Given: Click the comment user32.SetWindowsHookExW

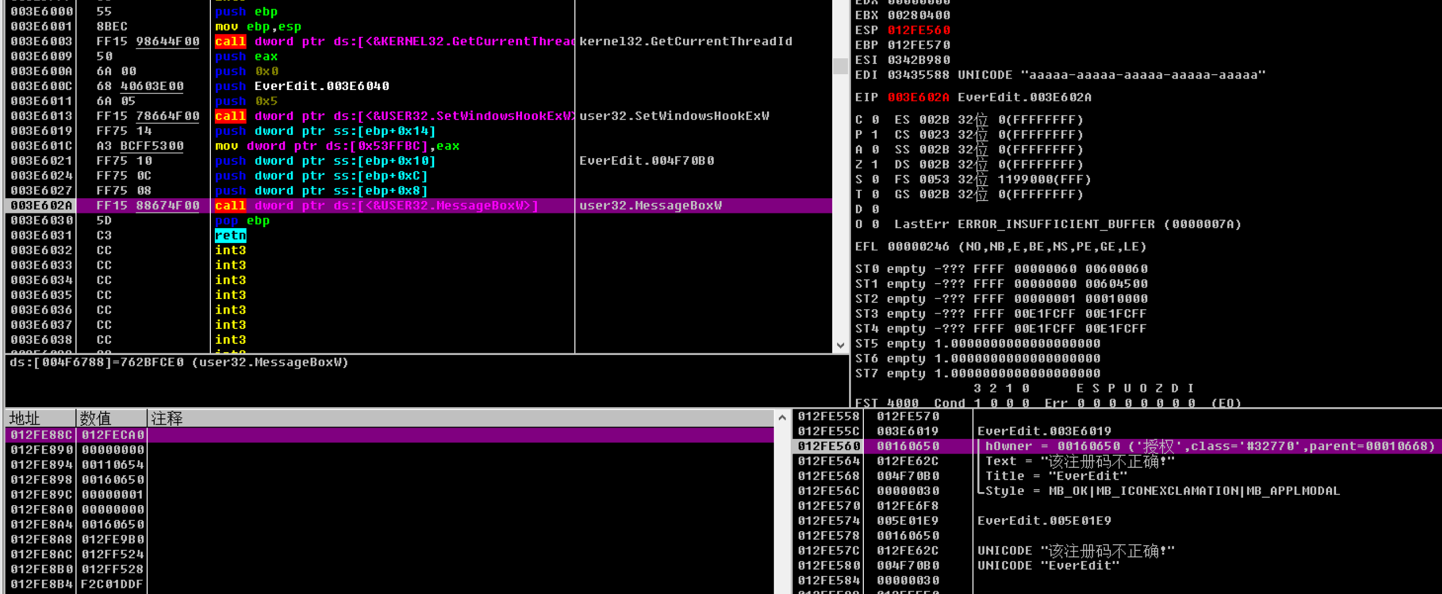Looking at the screenshot, I should tap(674, 116).
